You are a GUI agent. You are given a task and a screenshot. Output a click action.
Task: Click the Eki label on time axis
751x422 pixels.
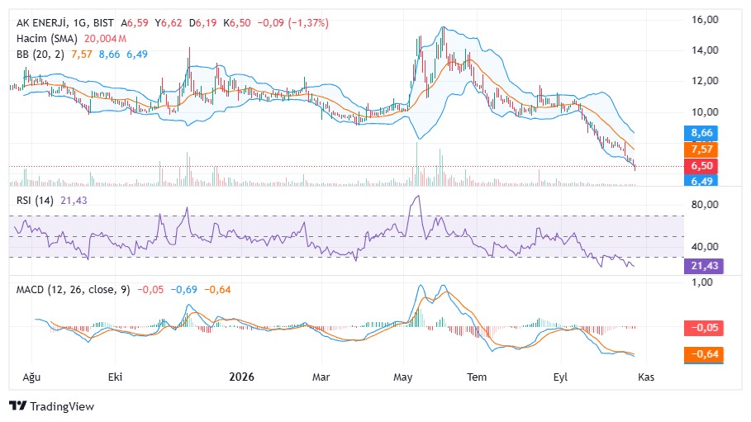115,377
